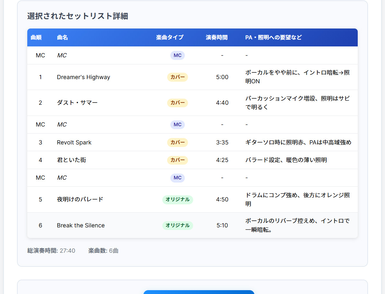The height and width of the screenshot is (294, 385).
Task: Click the note ボーカルのリバーブ控えめ
Action: click(297, 225)
